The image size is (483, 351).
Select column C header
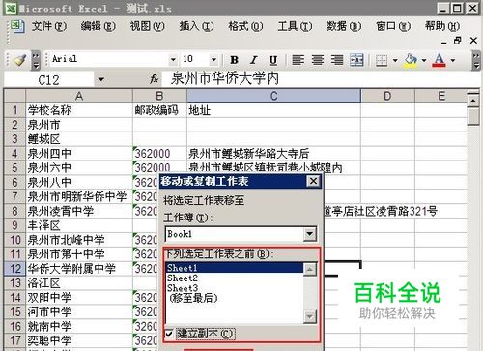(273, 96)
